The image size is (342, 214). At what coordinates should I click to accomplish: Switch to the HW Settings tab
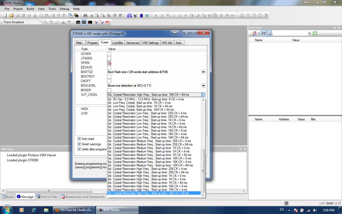[x=151, y=43]
